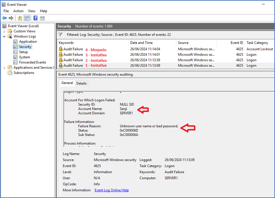Sort events by the Date and Time column
Image resolution: width=275 pixels, height=198 pixels.
141,43
